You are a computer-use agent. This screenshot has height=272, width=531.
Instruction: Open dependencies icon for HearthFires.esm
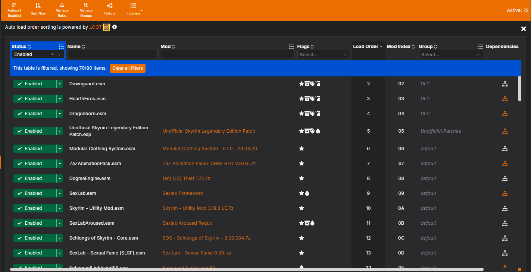coord(505,99)
